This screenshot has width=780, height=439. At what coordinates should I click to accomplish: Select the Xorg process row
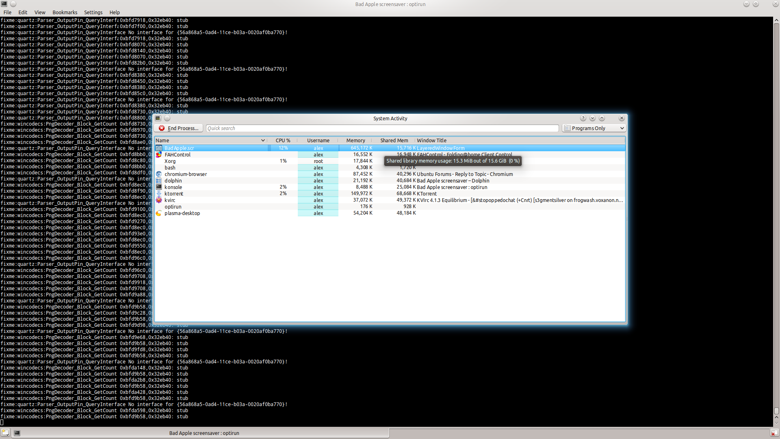tap(390, 161)
